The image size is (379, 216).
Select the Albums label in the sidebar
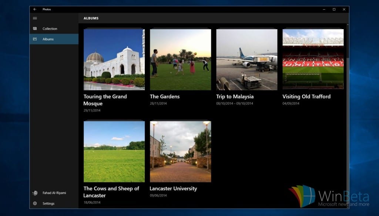pyautogui.click(x=48, y=39)
